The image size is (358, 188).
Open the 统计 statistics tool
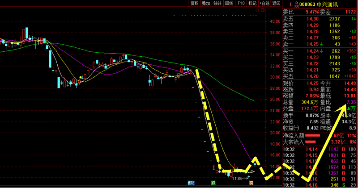tap(217, 3)
